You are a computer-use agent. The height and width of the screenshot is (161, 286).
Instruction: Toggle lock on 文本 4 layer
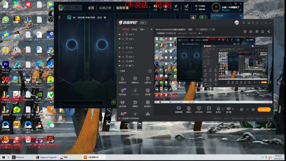click(x=123, y=34)
